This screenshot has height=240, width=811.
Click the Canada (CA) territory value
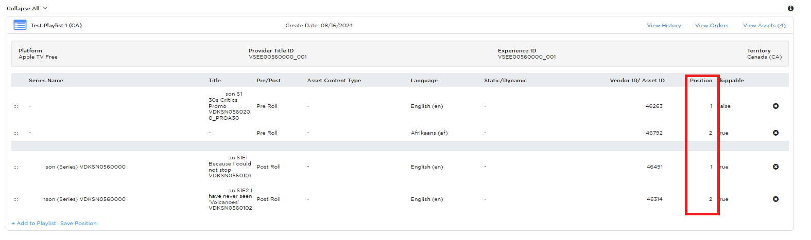[764, 57]
